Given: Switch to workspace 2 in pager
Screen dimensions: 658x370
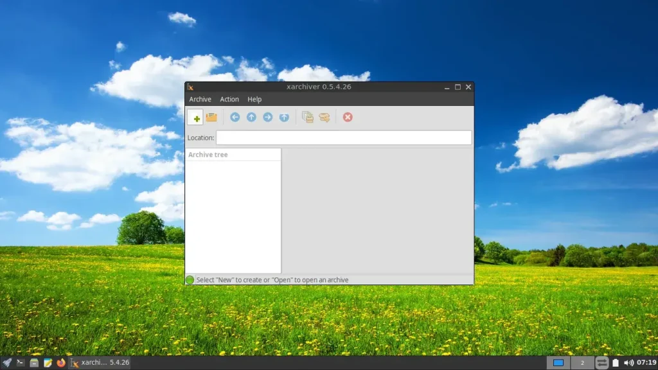Looking at the screenshot, I should (582, 362).
